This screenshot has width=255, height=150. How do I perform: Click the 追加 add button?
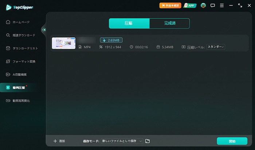tap(59, 141)
